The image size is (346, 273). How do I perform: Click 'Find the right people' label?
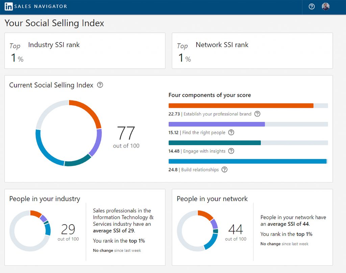[x=204, y=132]
